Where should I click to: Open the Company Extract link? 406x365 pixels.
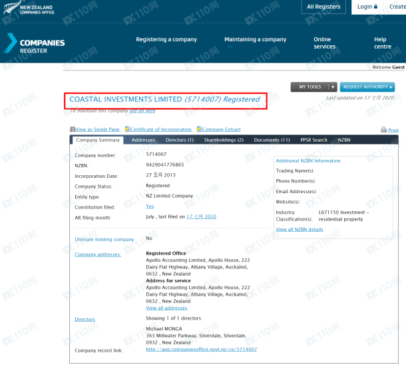click(222, 129)
